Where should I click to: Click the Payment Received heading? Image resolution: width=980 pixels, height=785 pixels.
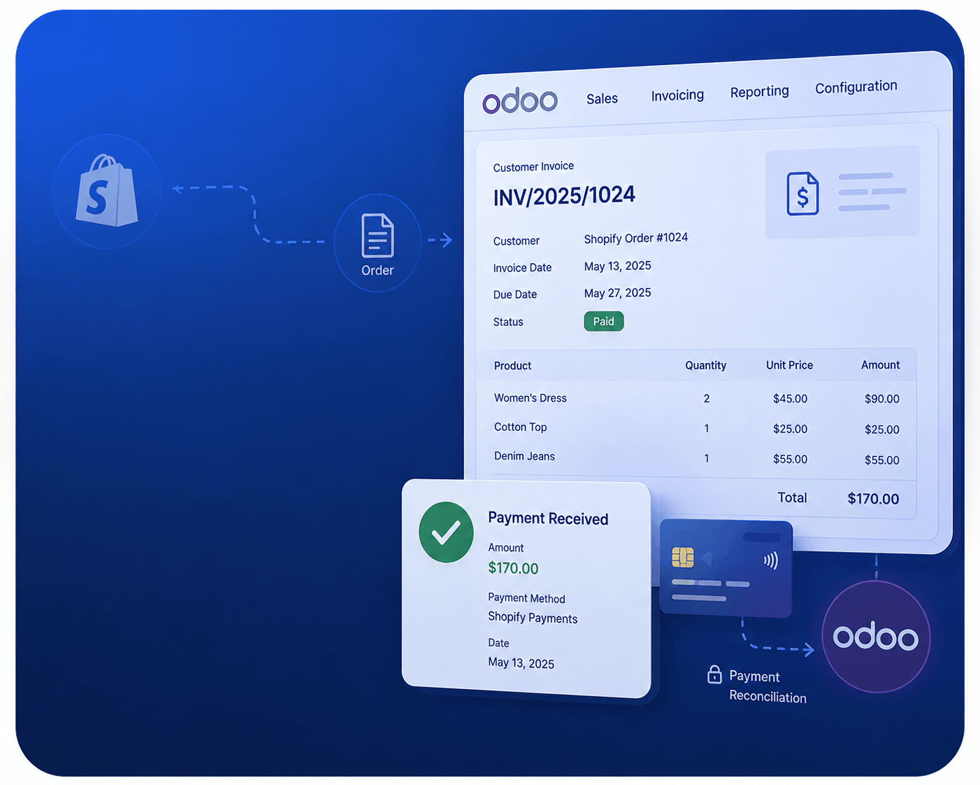point(548,518)
